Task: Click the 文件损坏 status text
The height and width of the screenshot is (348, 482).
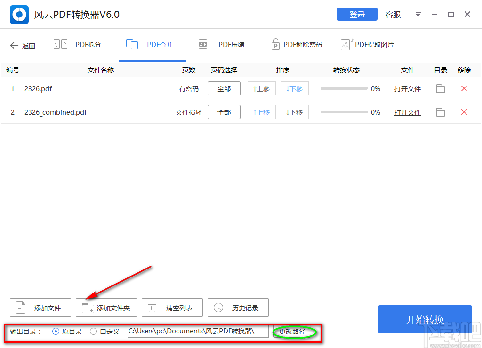Action: point(189,112)
